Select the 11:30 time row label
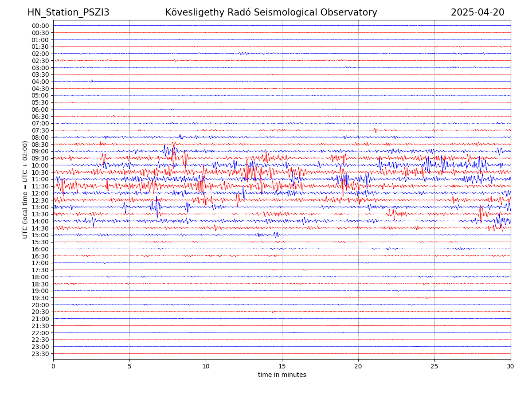 [x=40, y=186]
